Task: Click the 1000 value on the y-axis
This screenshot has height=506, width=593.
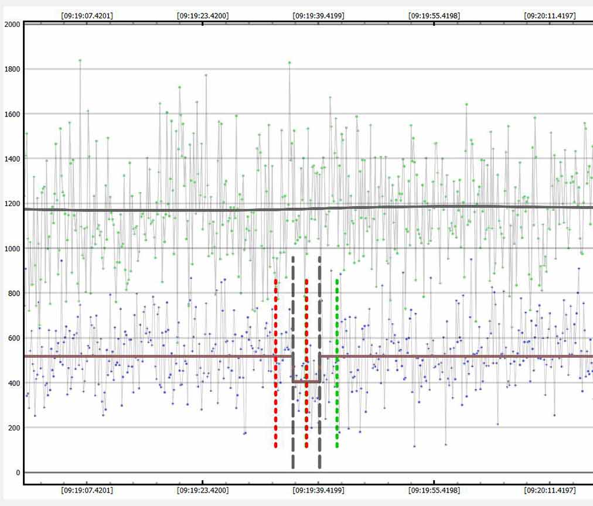Action: (12, 249)
